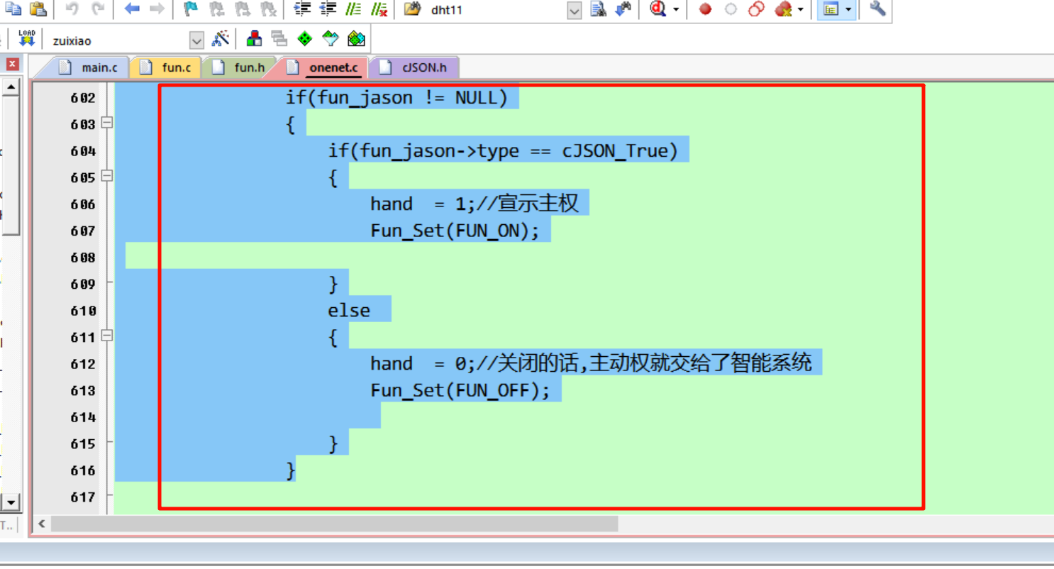Click 'Fun_Set(FUN_OFF);' on line 613
Image resolution: width=1054 pixels, height=569 pixels.
460,391
